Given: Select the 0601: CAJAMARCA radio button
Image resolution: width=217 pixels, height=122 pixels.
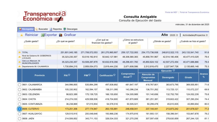Looking at the screenshot, I should tap(19, 85).
